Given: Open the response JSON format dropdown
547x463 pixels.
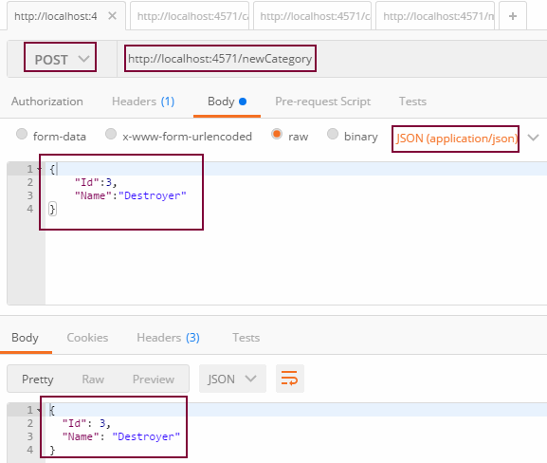Looking at the screenshot, I should [232, 379].
